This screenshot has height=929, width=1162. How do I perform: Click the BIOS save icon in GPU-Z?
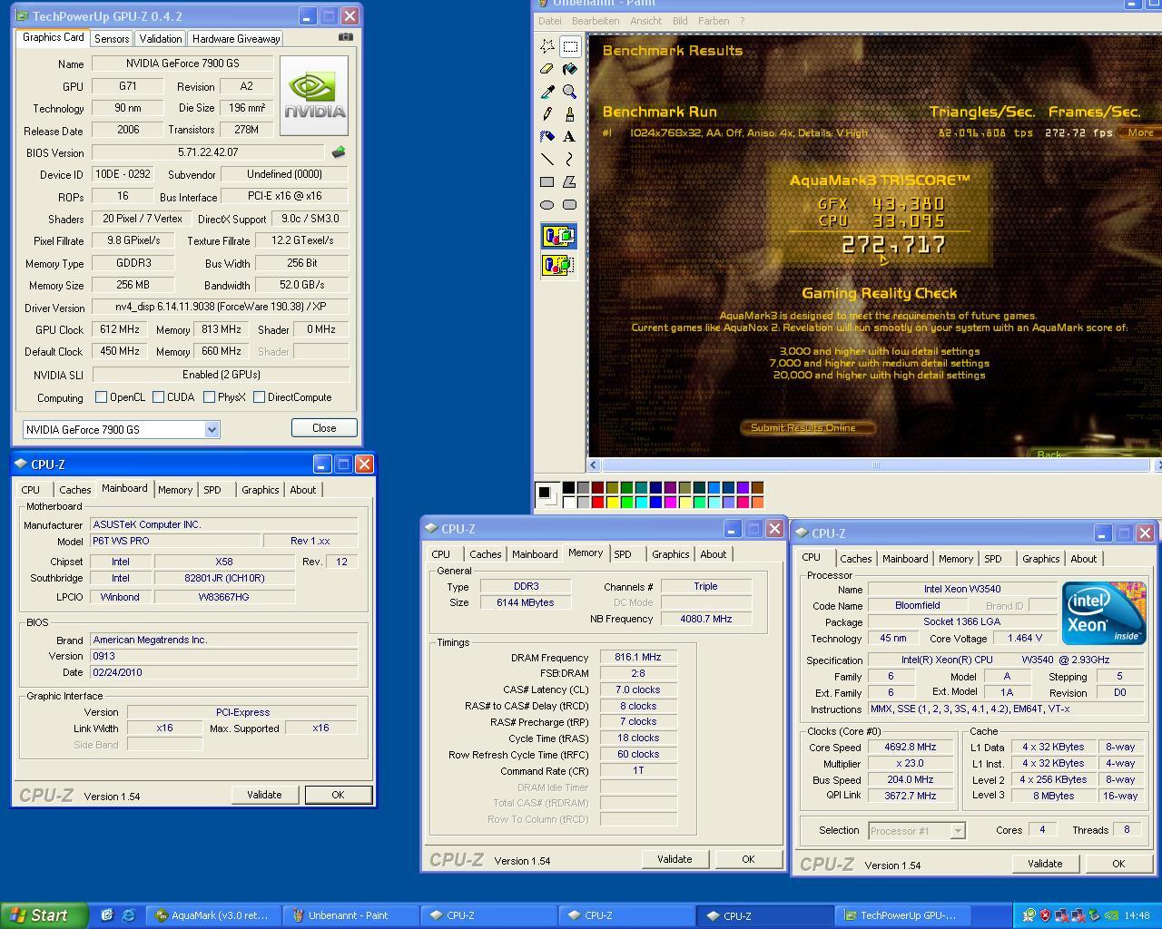point(339,152)
